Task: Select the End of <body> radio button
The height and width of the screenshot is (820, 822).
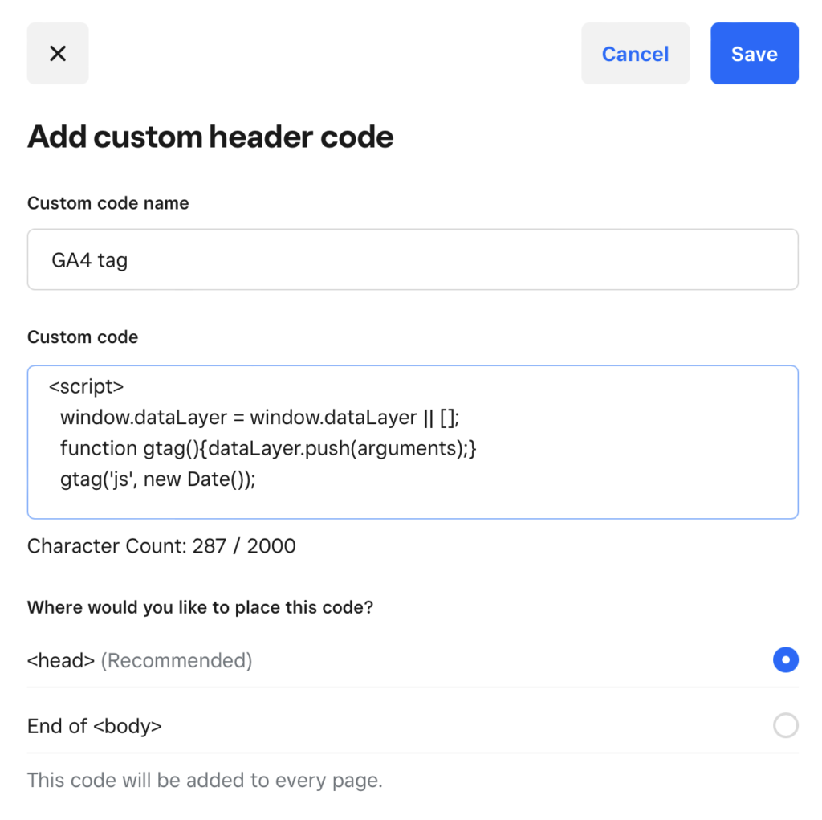Action: click(x=785, y=726)
